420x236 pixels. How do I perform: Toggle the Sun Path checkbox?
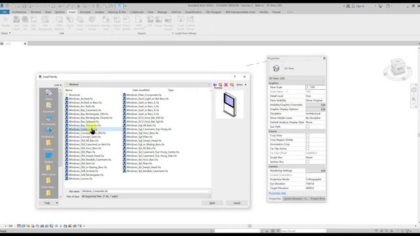click(x=308, y=127)
